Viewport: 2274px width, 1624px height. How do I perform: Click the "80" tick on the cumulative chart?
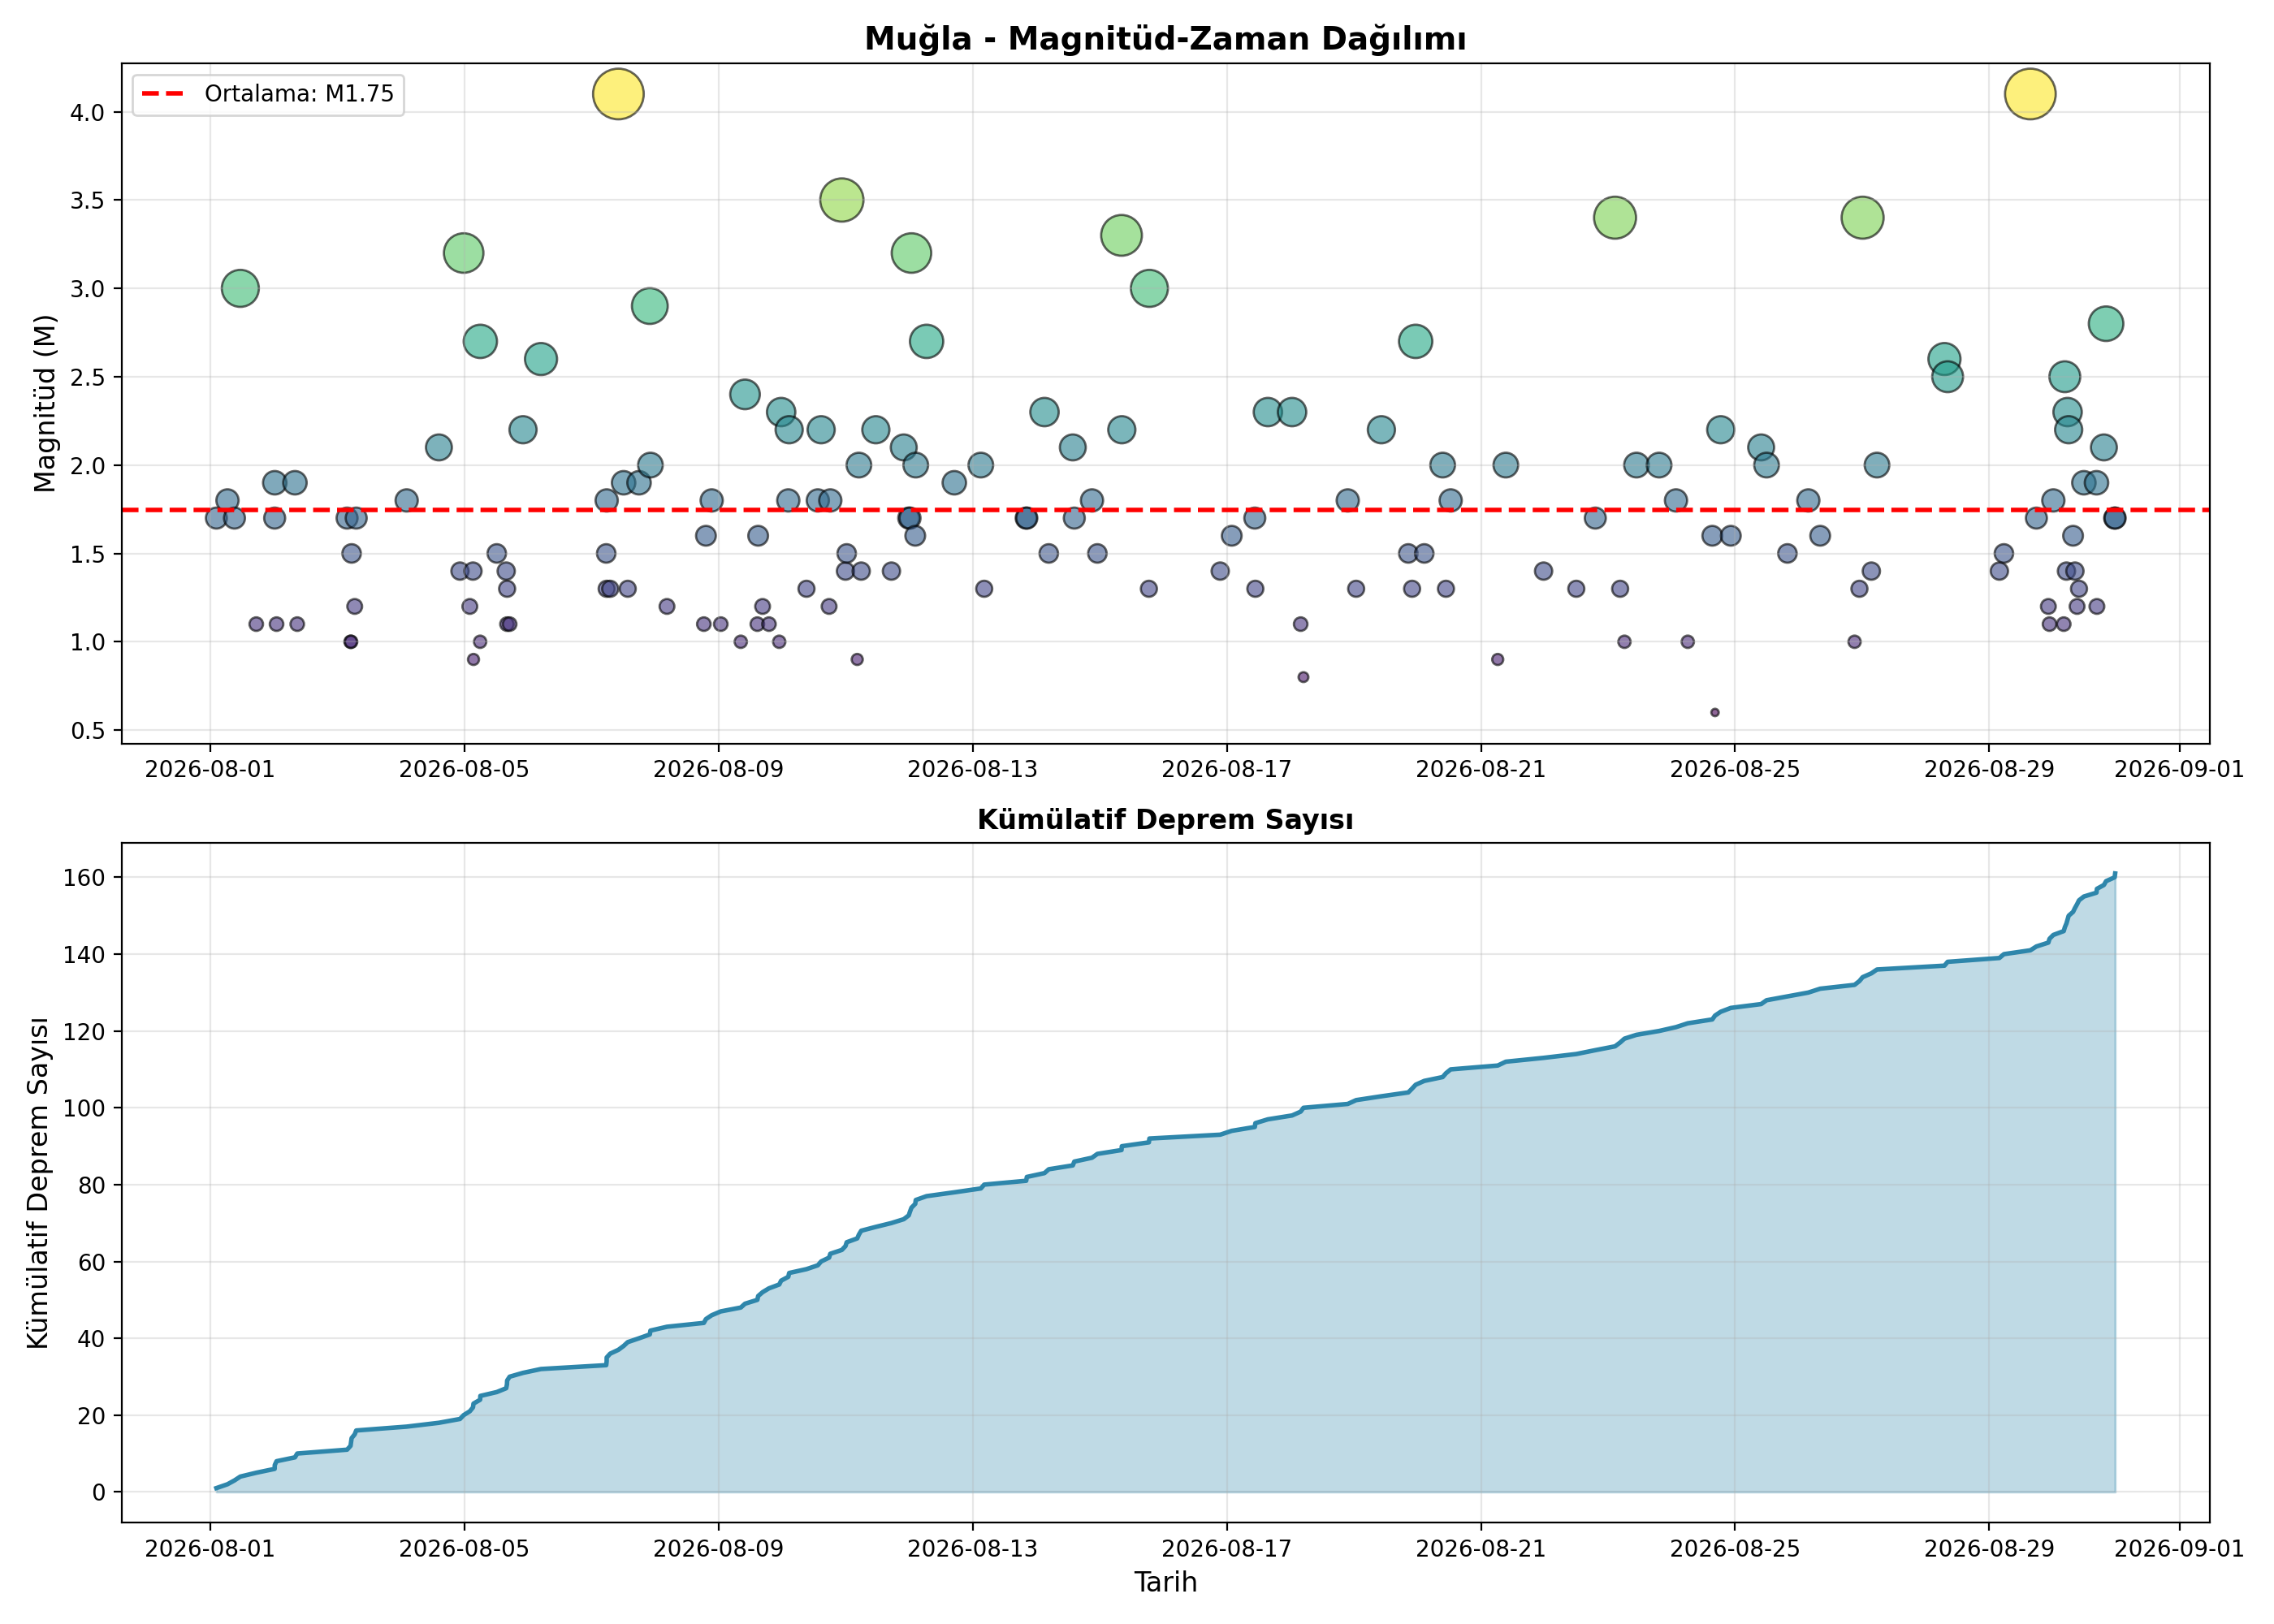click(92, 1185)
